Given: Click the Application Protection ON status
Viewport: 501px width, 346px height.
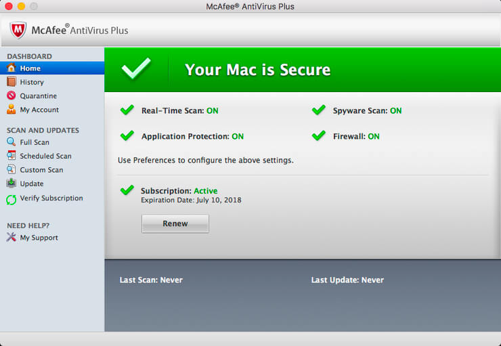Looking at the screenshot, I should click(238, 136).
